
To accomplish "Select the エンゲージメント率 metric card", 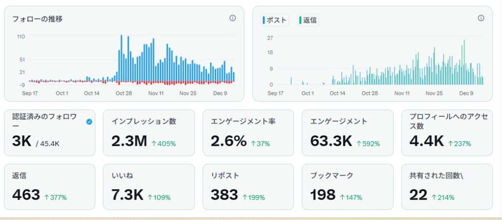I will [x=248, y=132].
